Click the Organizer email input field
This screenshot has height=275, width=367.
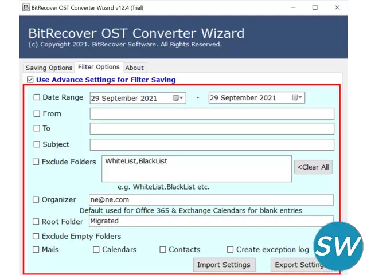210,200
